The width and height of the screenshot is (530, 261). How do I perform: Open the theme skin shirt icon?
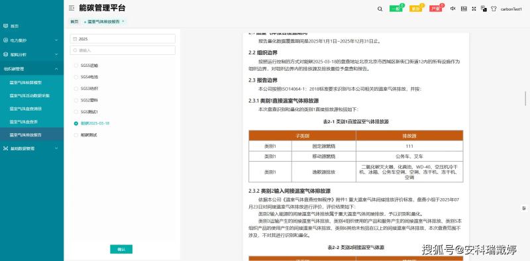point(494,9)
